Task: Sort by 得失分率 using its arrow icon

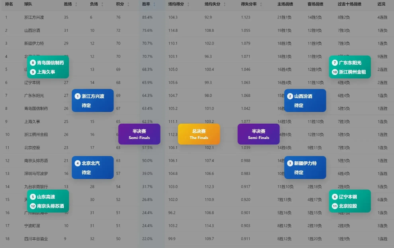Action: click(x=261, y=4)
